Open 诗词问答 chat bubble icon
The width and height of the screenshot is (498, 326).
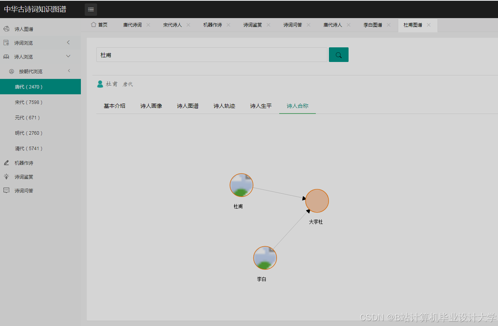6,190
